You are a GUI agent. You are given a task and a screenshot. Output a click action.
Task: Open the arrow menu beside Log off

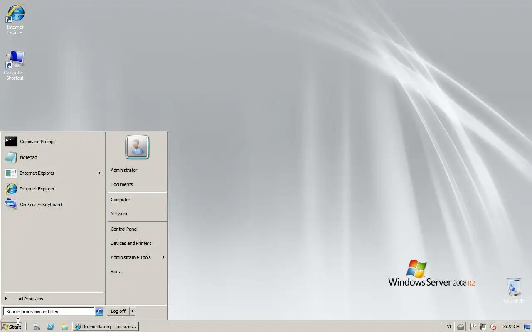click(133, 311)
